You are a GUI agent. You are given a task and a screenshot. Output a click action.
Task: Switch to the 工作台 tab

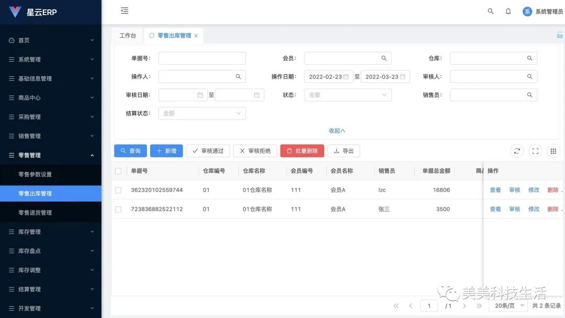point(128,35)
